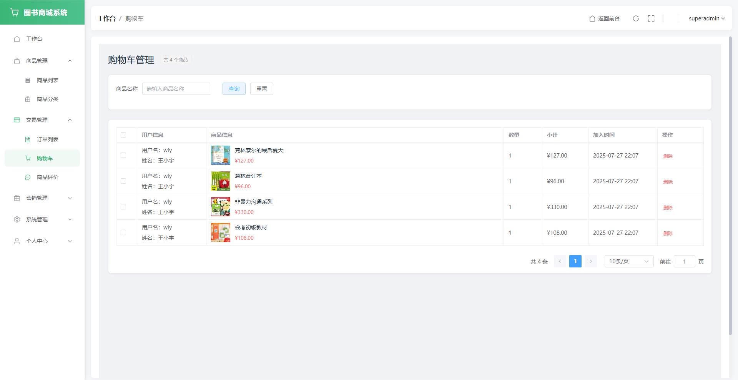The image size is (738, 380).
Task: Open 工作台 in the sidebar
Action: 34,39
